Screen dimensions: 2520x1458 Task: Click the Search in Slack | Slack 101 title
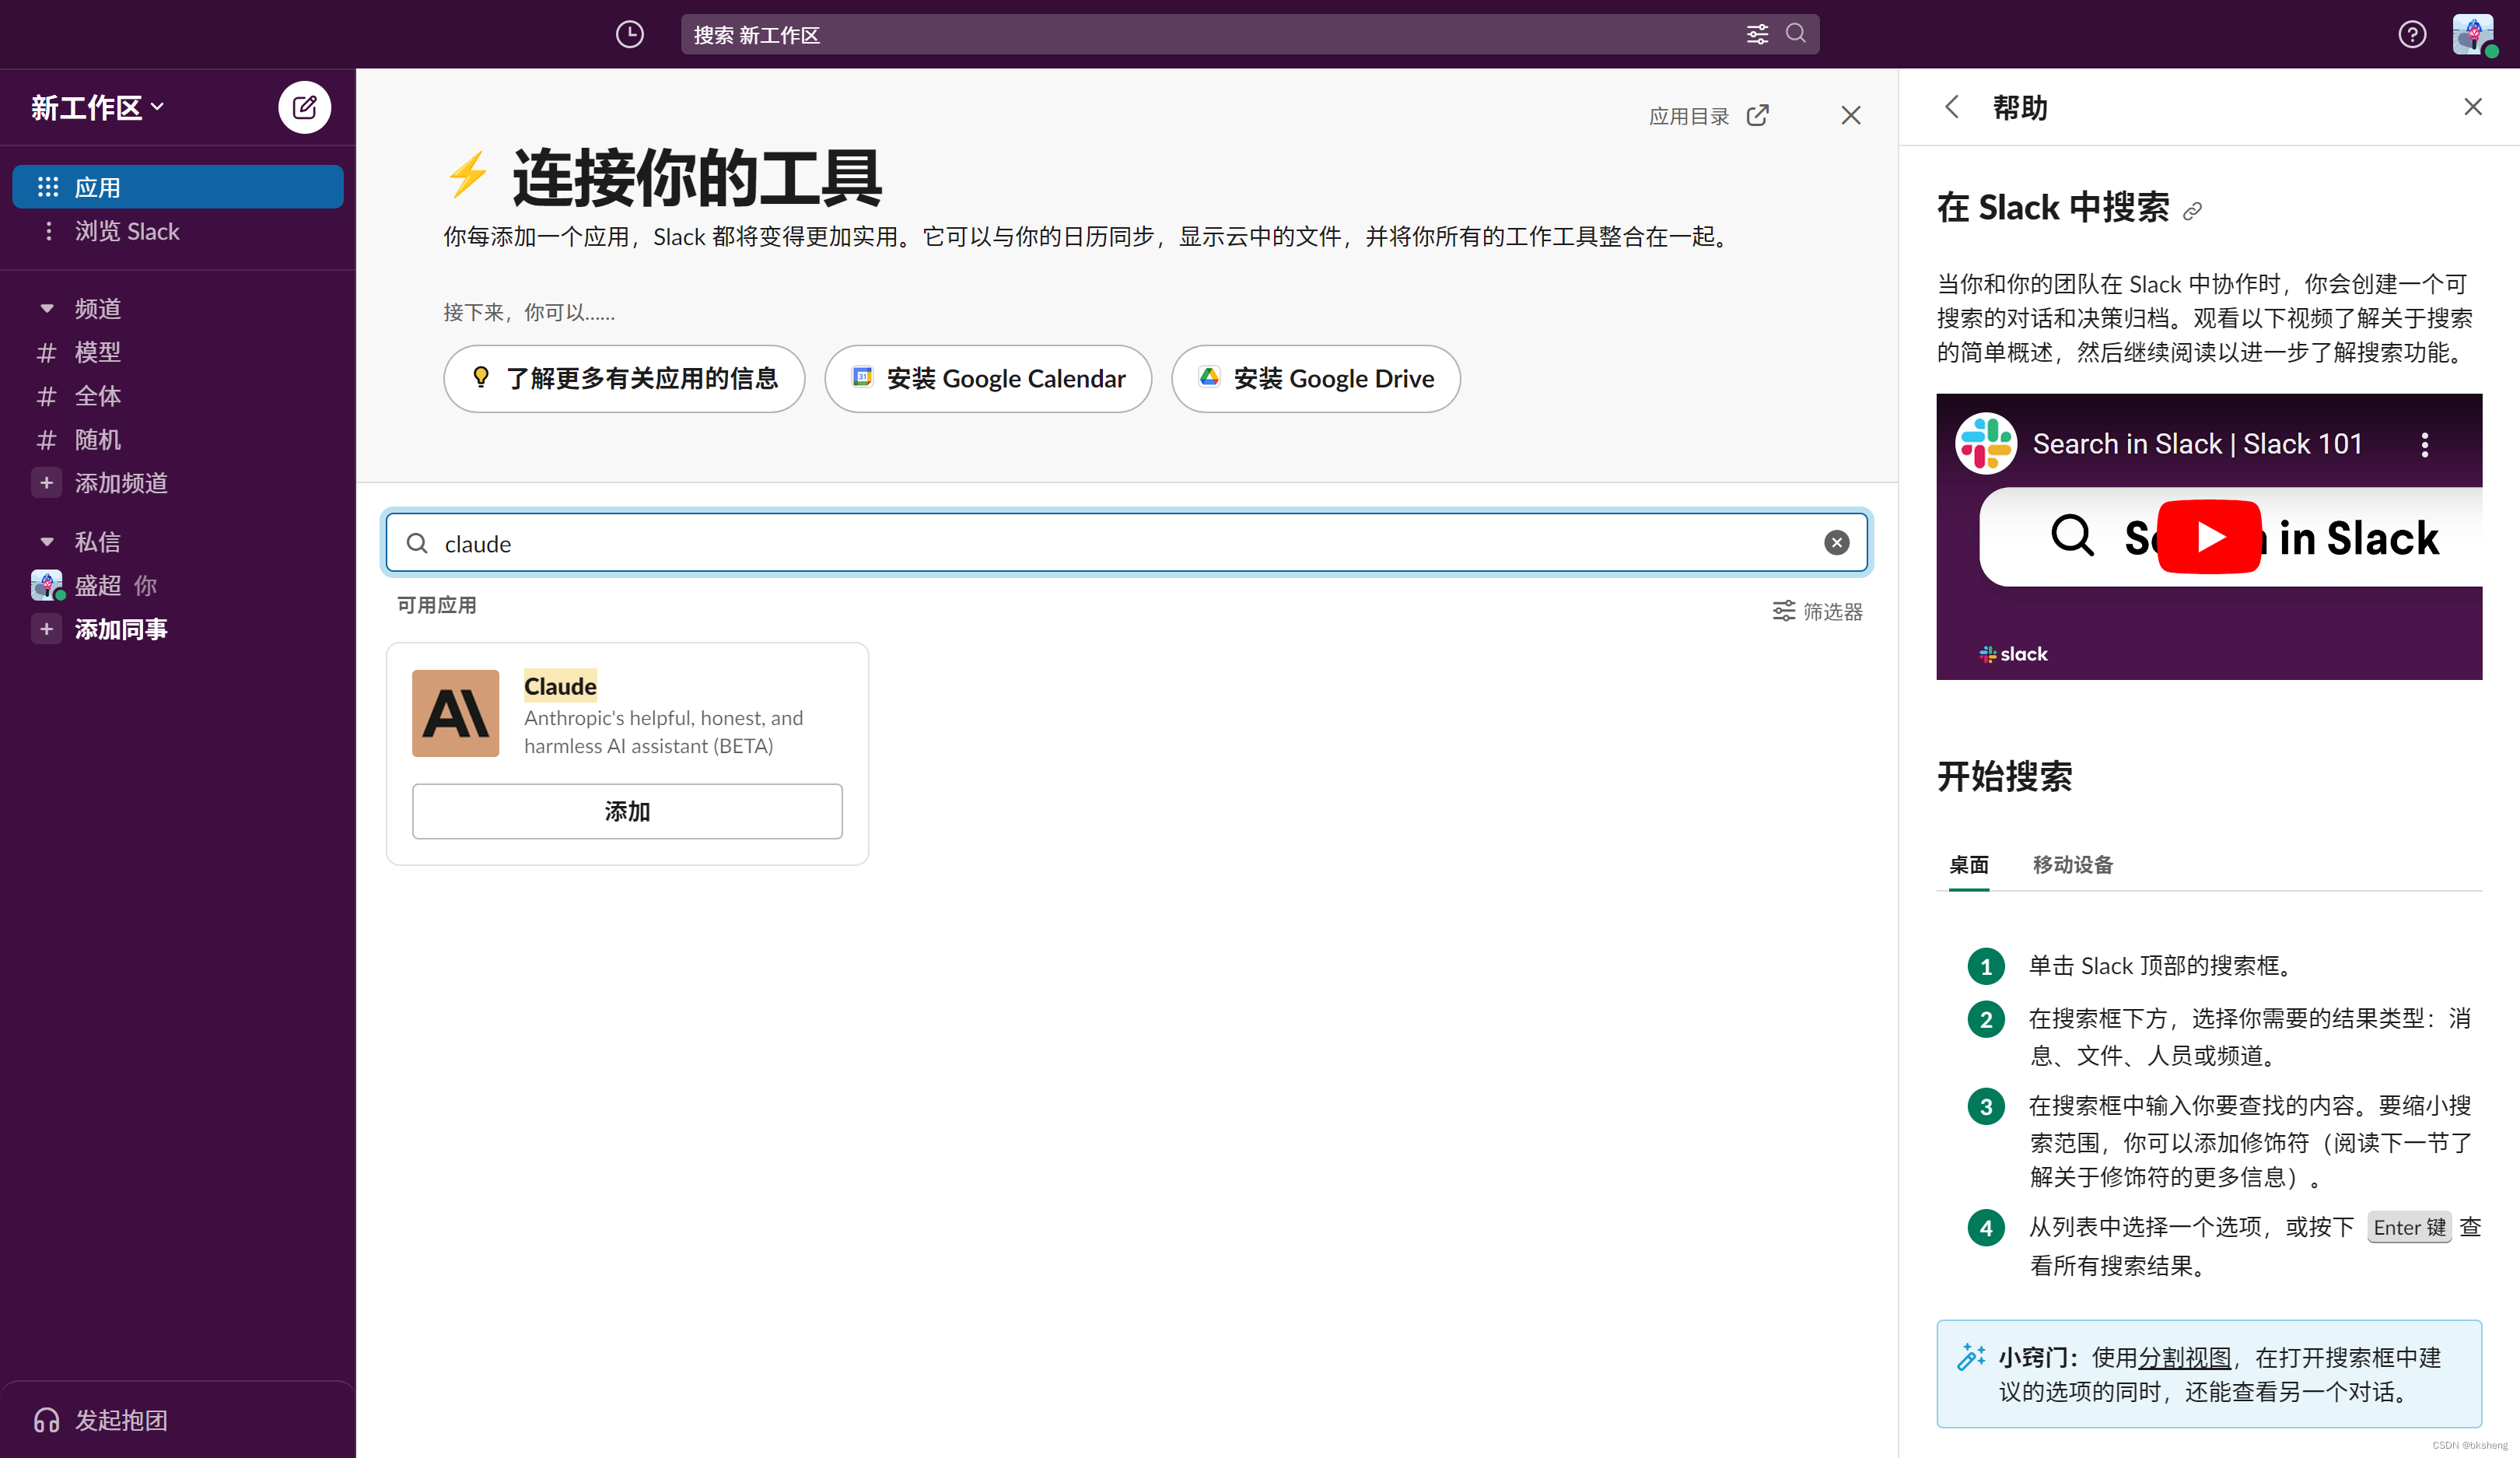click(2197, 444)
